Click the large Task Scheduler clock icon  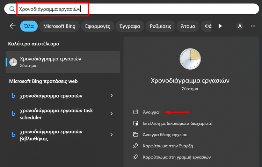[x=190, y=59]
